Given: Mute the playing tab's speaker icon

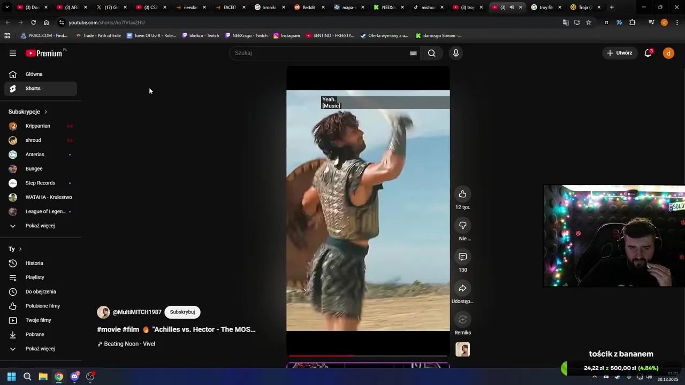Looking at the screenshot, I should click(x=512, y=7).
